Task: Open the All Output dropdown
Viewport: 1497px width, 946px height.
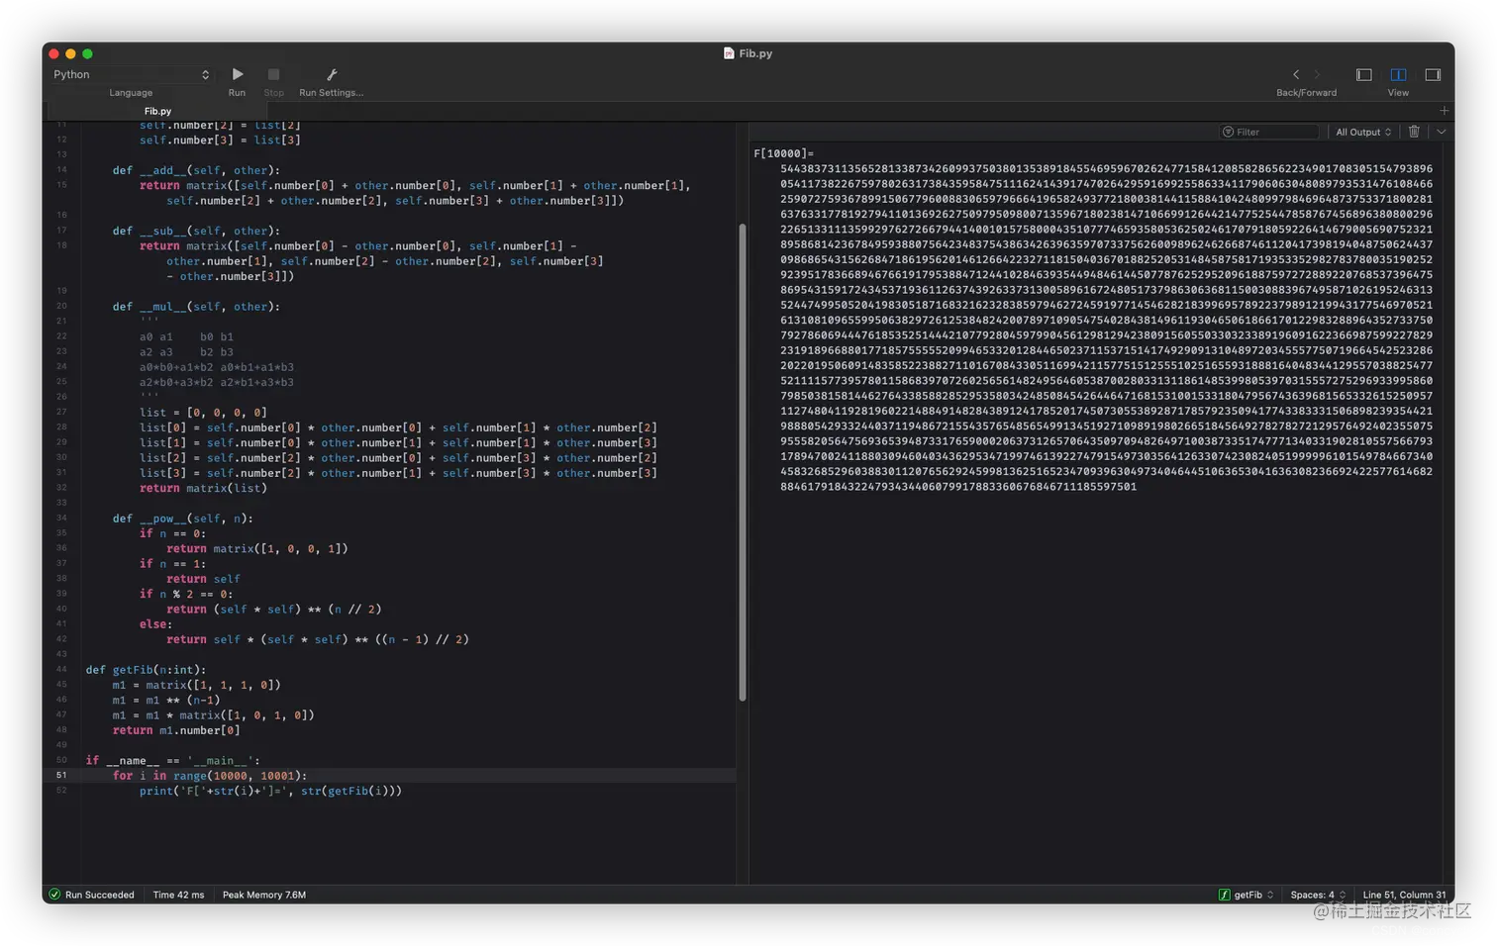Action: point(1363,132)
